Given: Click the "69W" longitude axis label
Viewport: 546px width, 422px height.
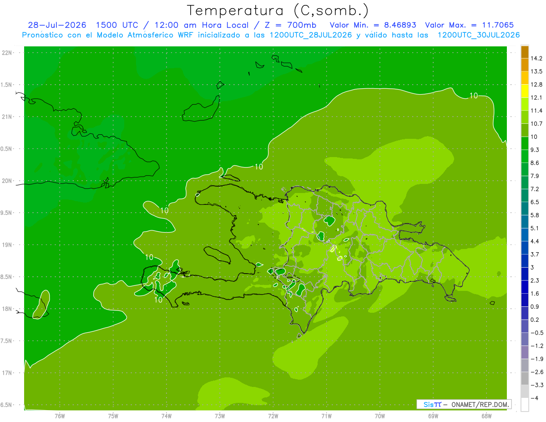Looking at the screenshot, I should tap(433, 416).
